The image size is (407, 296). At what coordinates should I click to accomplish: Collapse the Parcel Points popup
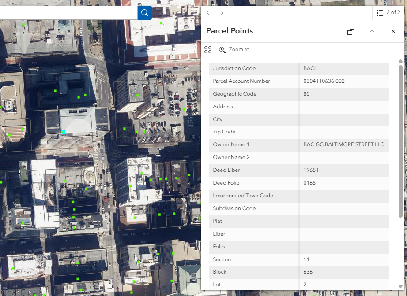pyautogui.click(x=372, y=31)
